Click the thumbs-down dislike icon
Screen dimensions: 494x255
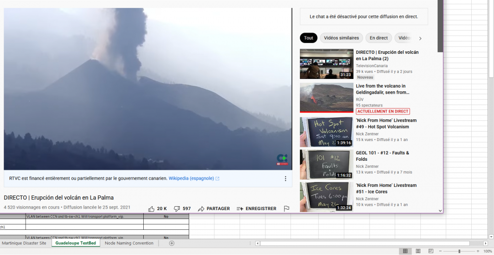pos(177,209)
